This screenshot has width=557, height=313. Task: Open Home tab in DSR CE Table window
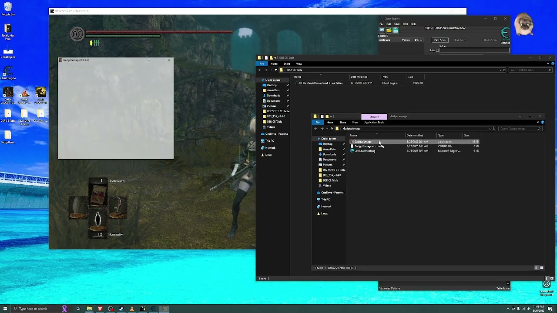[x=274, y=63]
